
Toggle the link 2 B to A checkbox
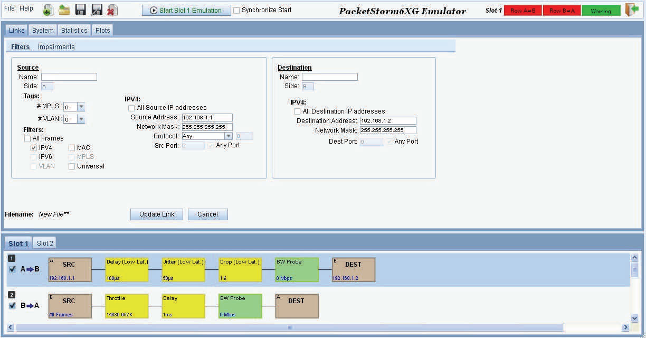point(12,305)
